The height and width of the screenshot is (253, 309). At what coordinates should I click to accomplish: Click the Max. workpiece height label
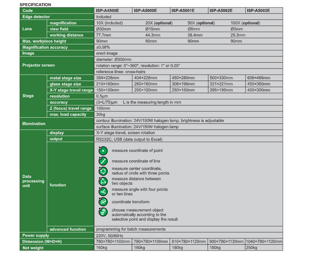click(44, 41)
